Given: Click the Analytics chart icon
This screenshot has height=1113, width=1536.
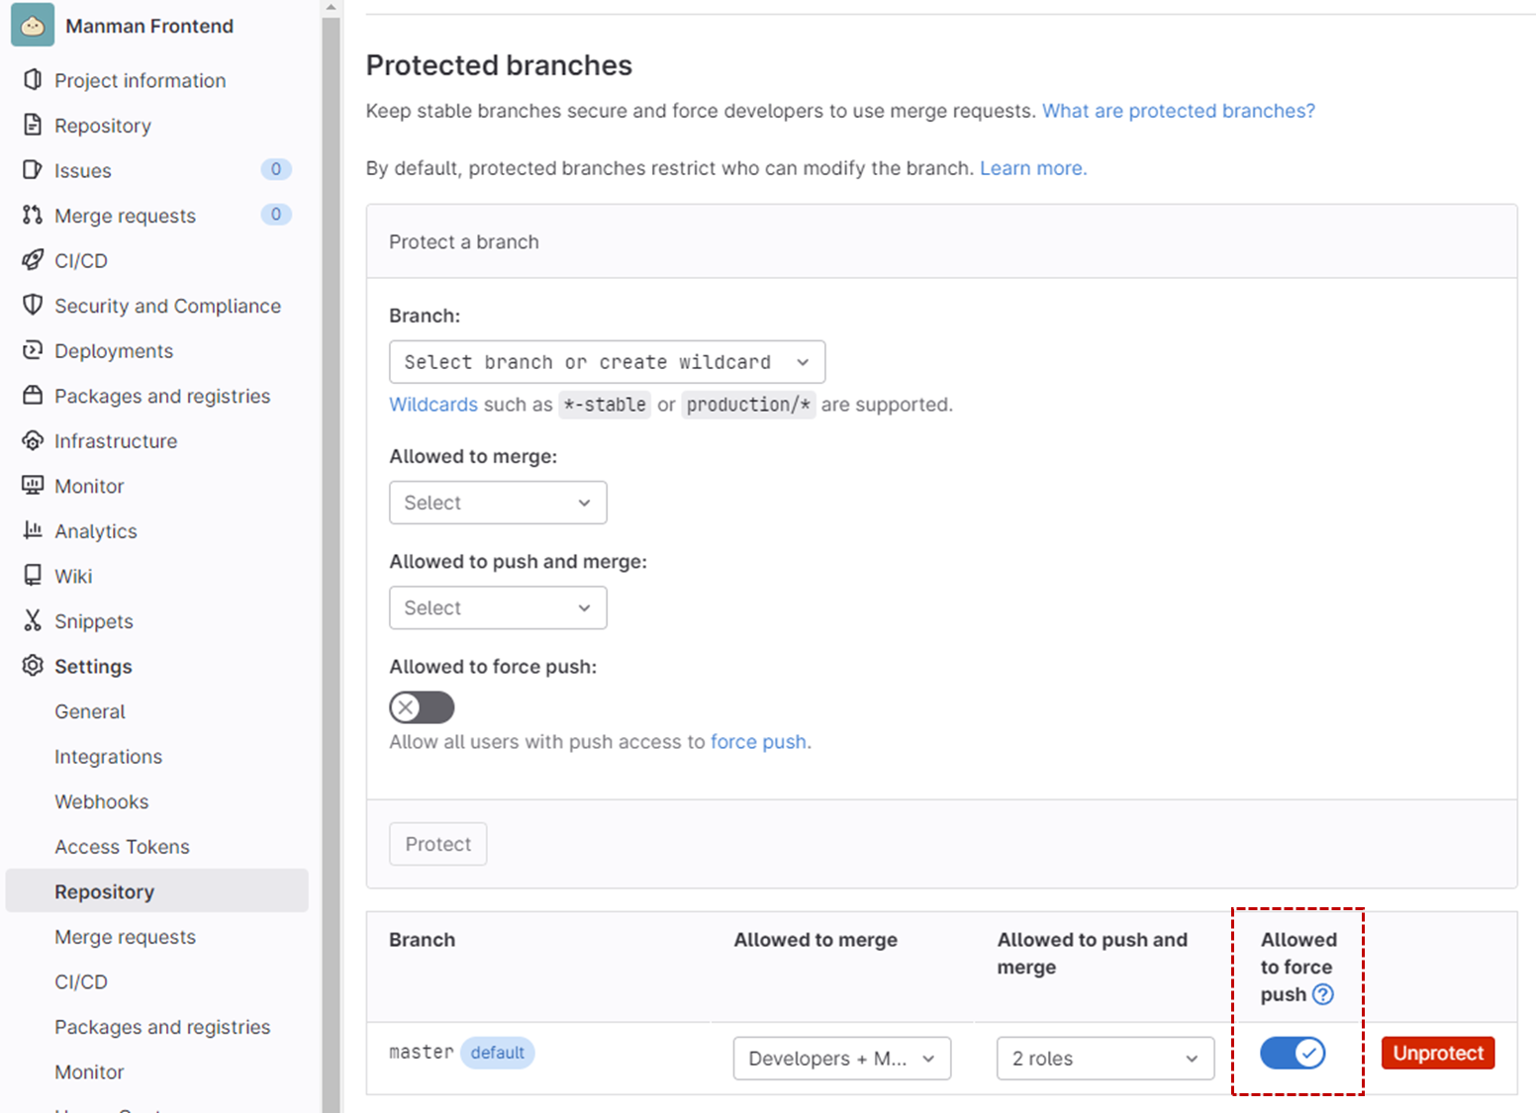Looking at the screenshot, I should pyautogui.click(x=33, y=530).
